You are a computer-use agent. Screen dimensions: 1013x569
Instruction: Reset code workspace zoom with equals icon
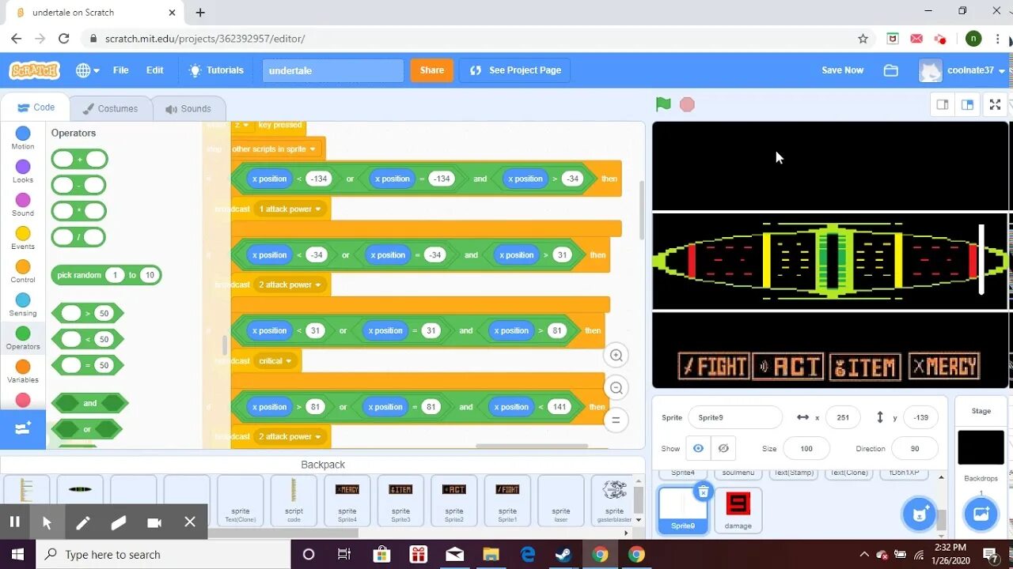pos(616,420)
